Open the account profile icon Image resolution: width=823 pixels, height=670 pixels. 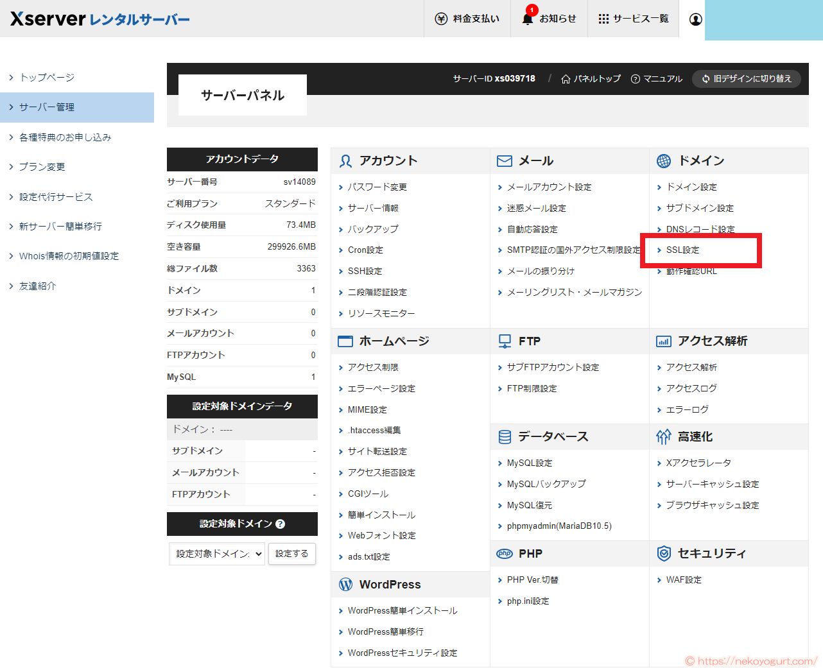[x=695, y=19]
